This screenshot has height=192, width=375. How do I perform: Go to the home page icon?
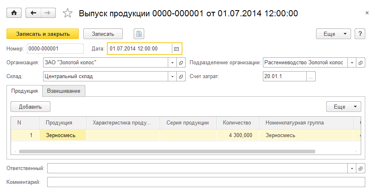click(14, 13)
